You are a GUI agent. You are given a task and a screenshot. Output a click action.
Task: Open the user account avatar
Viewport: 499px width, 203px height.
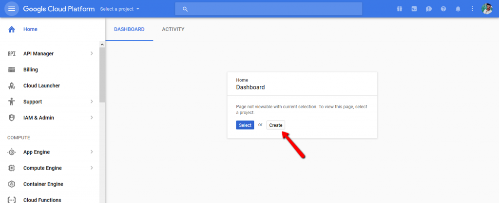coord(487,9)
